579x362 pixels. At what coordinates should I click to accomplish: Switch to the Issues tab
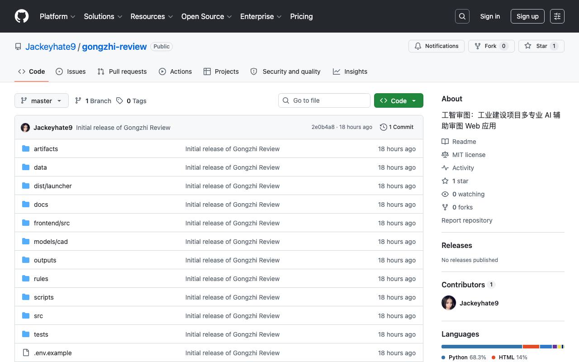[x=71, y=71]
